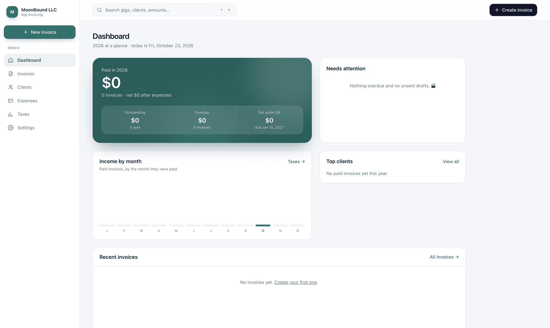Go to the Clients page

point(40,87)
